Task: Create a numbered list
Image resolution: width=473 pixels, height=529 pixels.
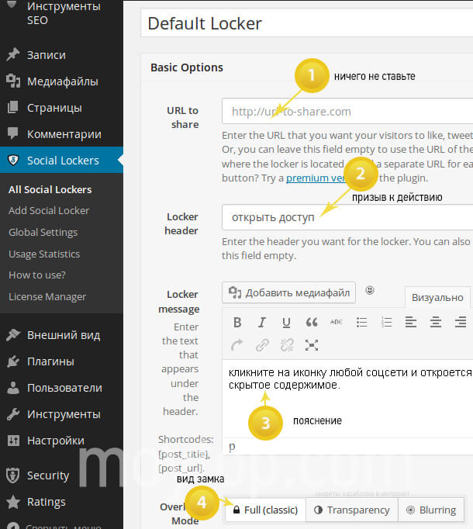Action: point(386,322)
